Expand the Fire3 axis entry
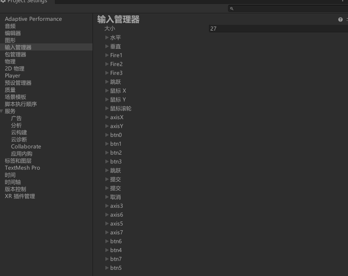Viewport: 348px width, 276px height. click(107, 73)
